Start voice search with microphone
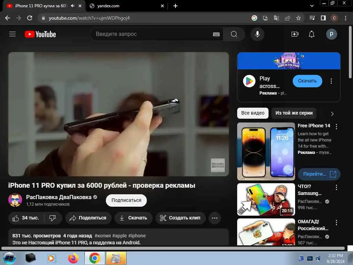 coord(258,34)
